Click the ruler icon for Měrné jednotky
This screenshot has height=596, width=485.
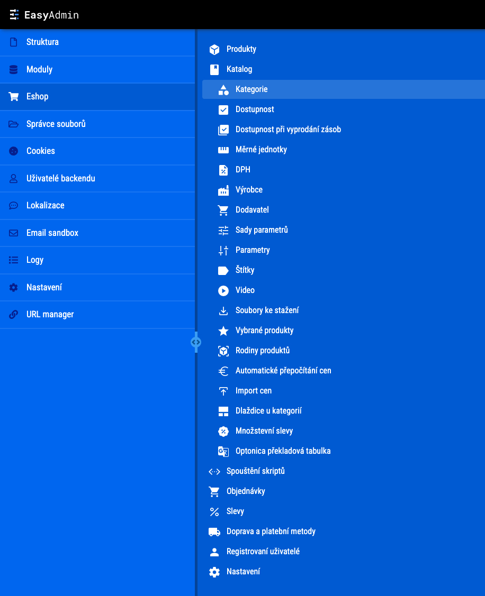pyautogui.click(x=223, y=150)
